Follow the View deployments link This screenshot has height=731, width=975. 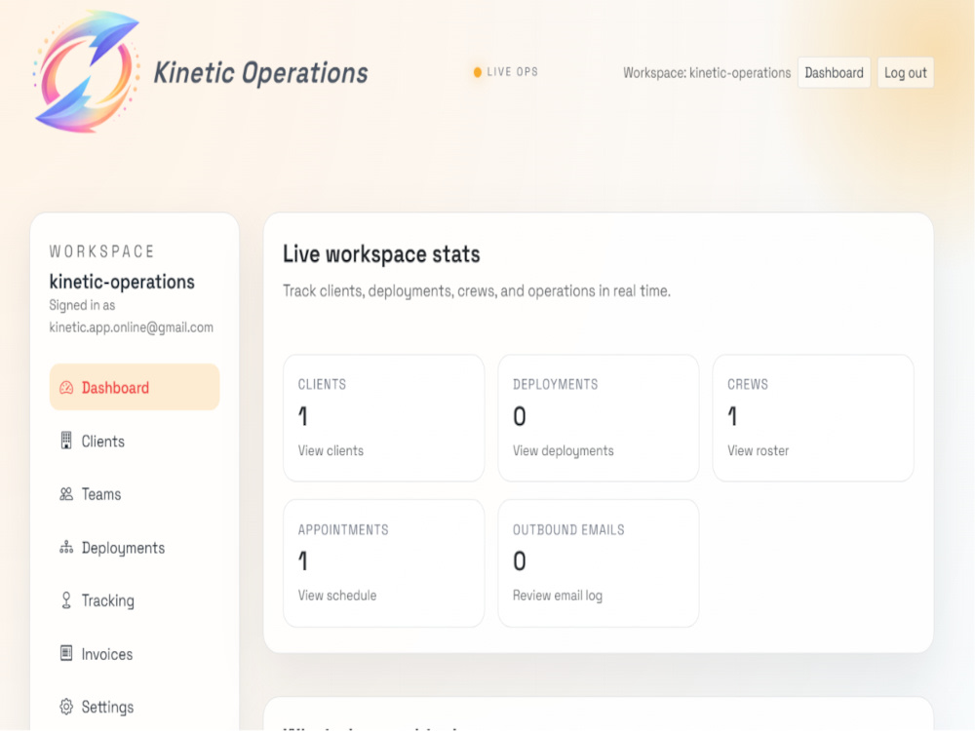pos(563,450)
